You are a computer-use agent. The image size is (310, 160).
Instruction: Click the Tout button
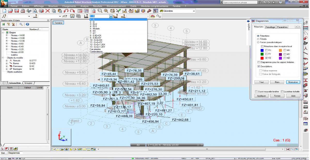click(261, 82)
